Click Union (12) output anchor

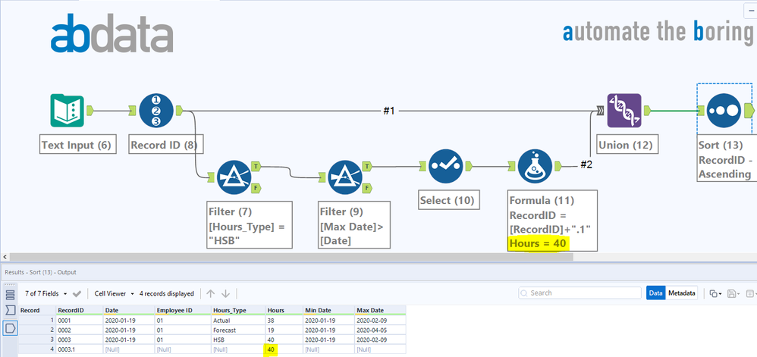click(x=647, y=111)
